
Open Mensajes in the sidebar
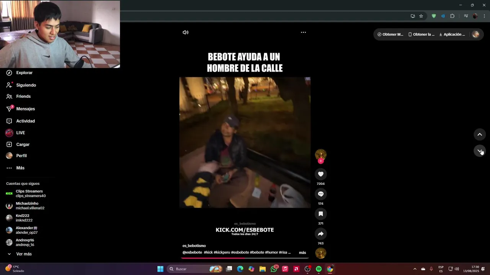(20, 109)
